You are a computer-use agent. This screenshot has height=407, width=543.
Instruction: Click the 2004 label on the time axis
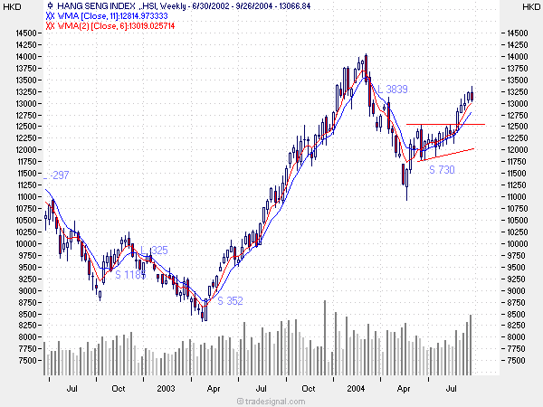click(x=356, y=388)
